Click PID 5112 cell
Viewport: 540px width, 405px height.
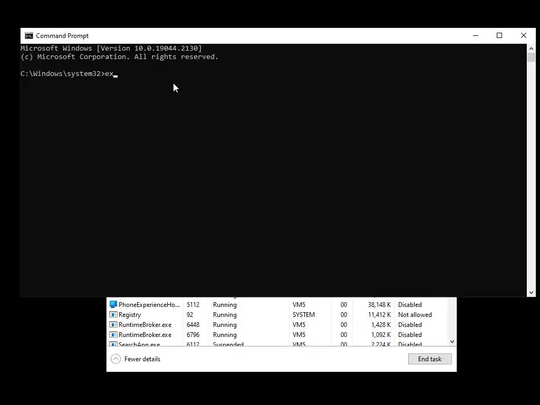(193, 305)
